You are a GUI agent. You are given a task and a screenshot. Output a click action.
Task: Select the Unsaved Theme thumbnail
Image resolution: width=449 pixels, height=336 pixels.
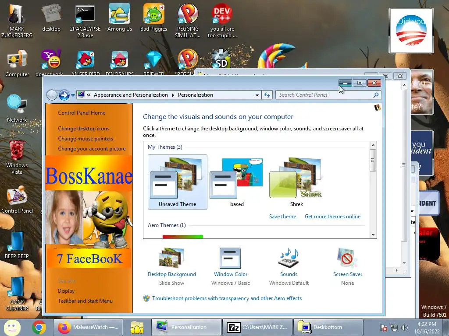(x=178, y=182)
